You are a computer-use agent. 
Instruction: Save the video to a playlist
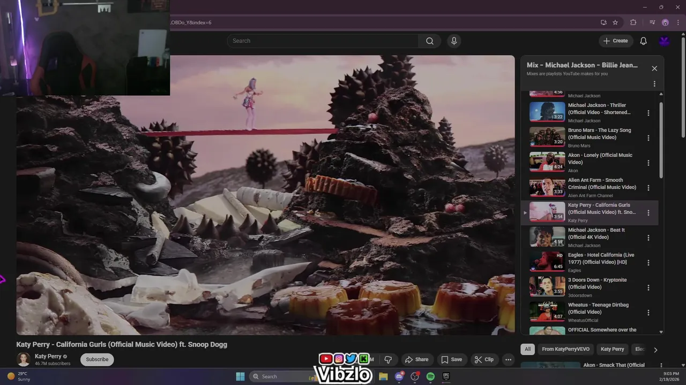point(451,359)
